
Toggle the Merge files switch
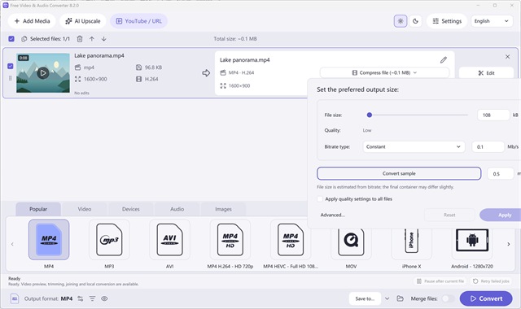pos(449,298)
